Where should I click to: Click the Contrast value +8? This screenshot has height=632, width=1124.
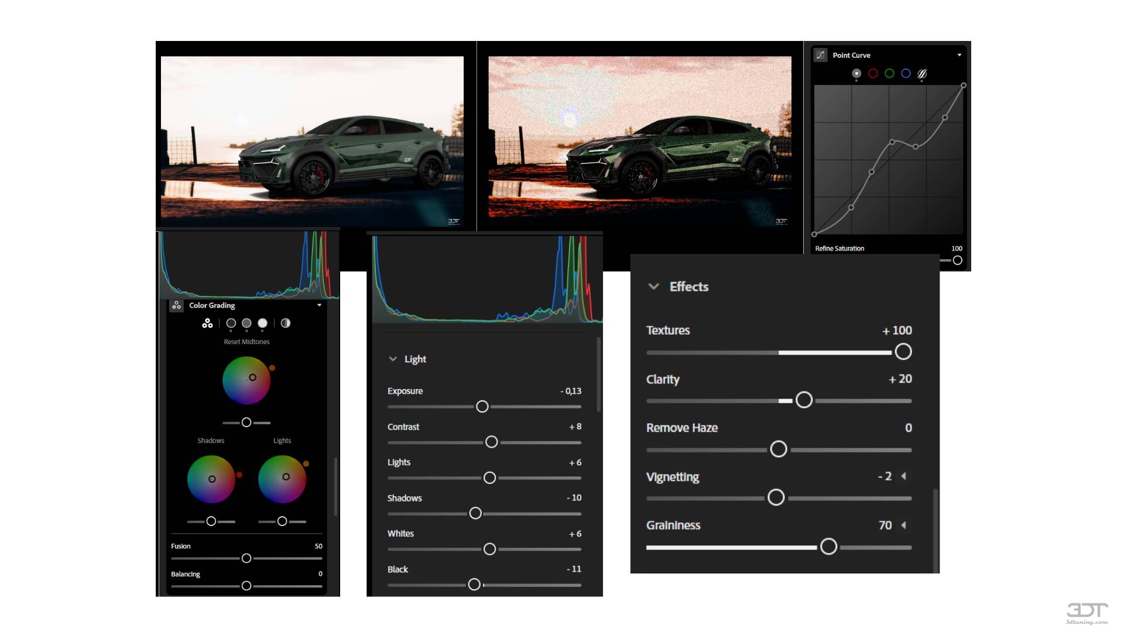pos(575,427)
